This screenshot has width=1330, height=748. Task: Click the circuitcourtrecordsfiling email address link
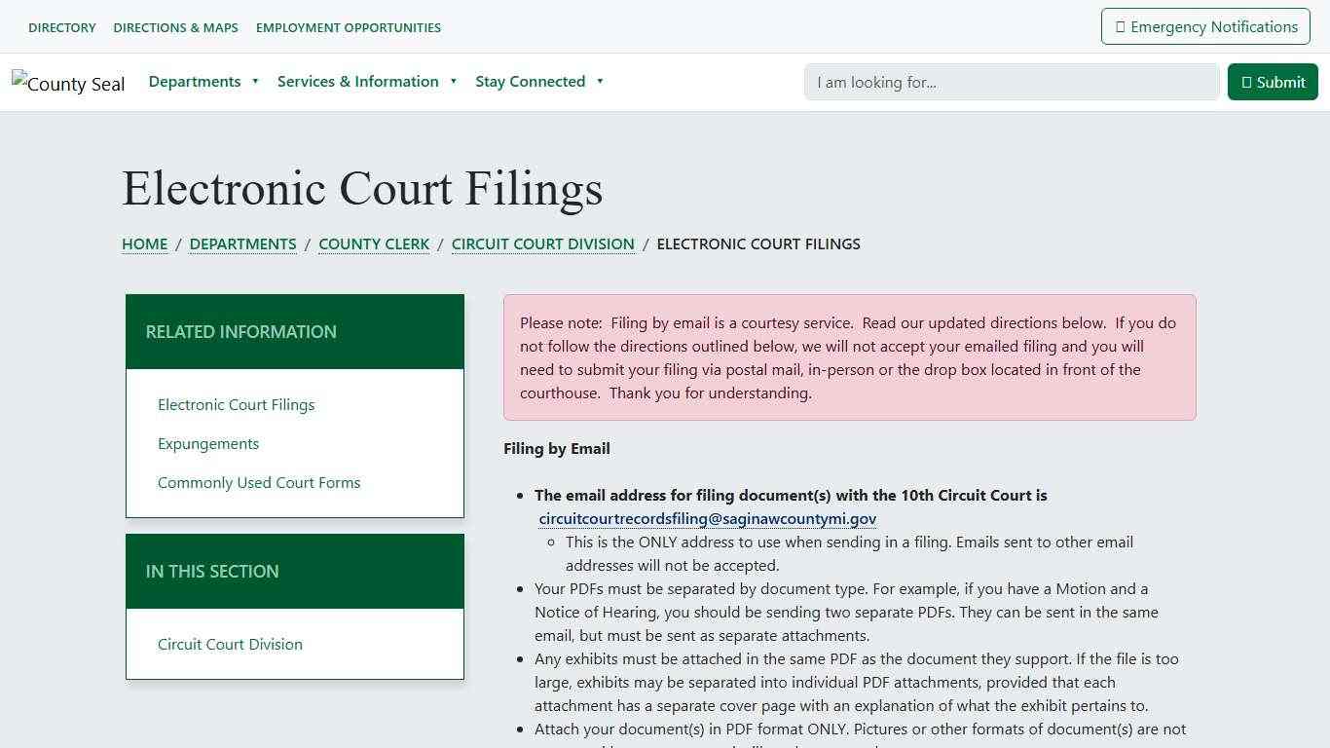[707, 518]
